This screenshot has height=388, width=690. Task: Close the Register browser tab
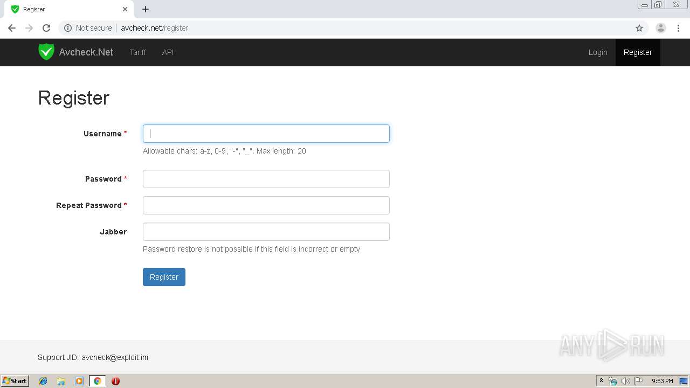pos(125,9)
